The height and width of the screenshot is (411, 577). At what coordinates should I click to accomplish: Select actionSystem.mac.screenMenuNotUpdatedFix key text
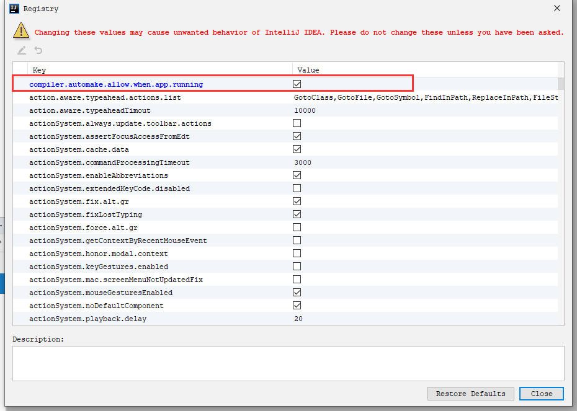[116, 280]
